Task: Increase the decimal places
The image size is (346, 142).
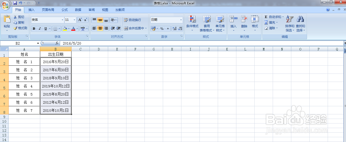Action: click(175, 29)
